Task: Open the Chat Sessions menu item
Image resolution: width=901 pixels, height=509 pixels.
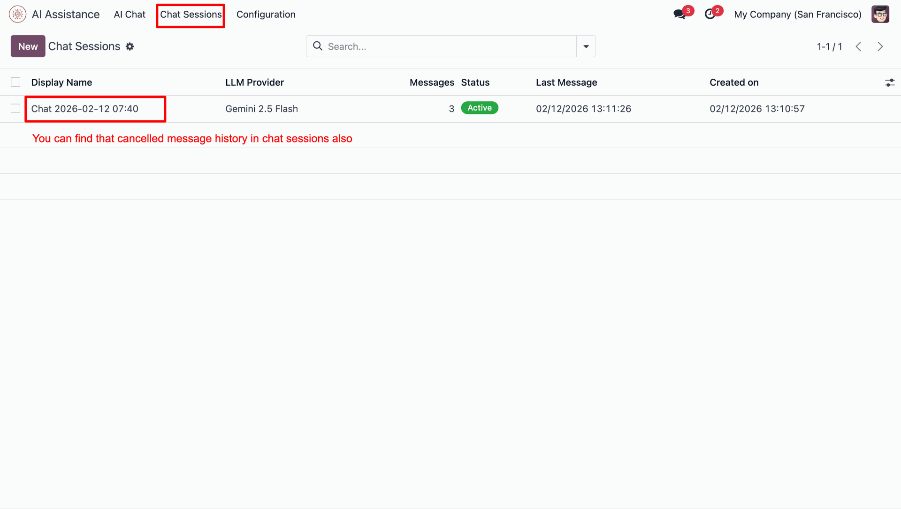Action: coord(191,15)
